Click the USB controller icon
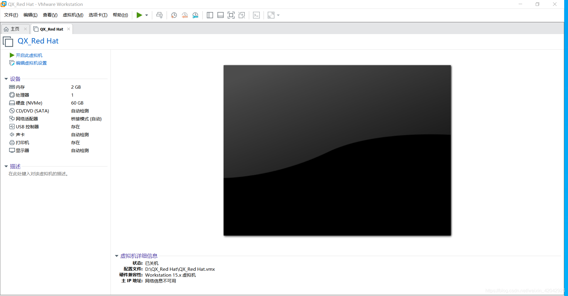Image resolution: width=568 pixels, height=296 pixels. pyautogui.click(x=12, y=127)
